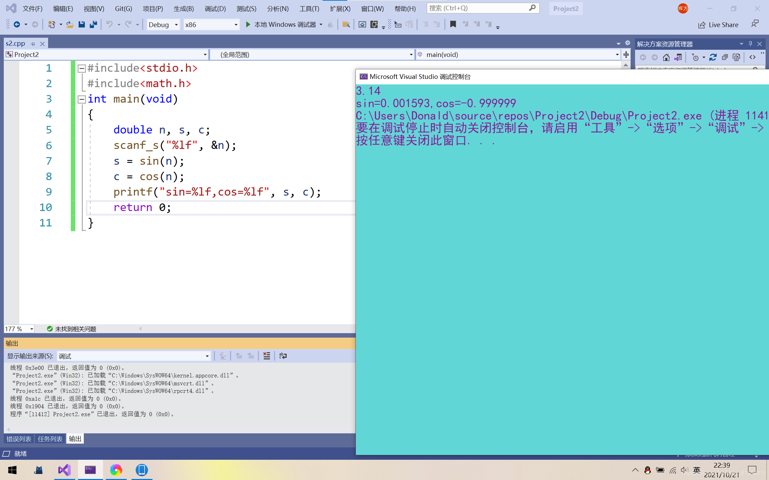The image size is (769, 480).
Task: Click the colorful browser icon in the taskbar
Action: [x=116, y=470]
